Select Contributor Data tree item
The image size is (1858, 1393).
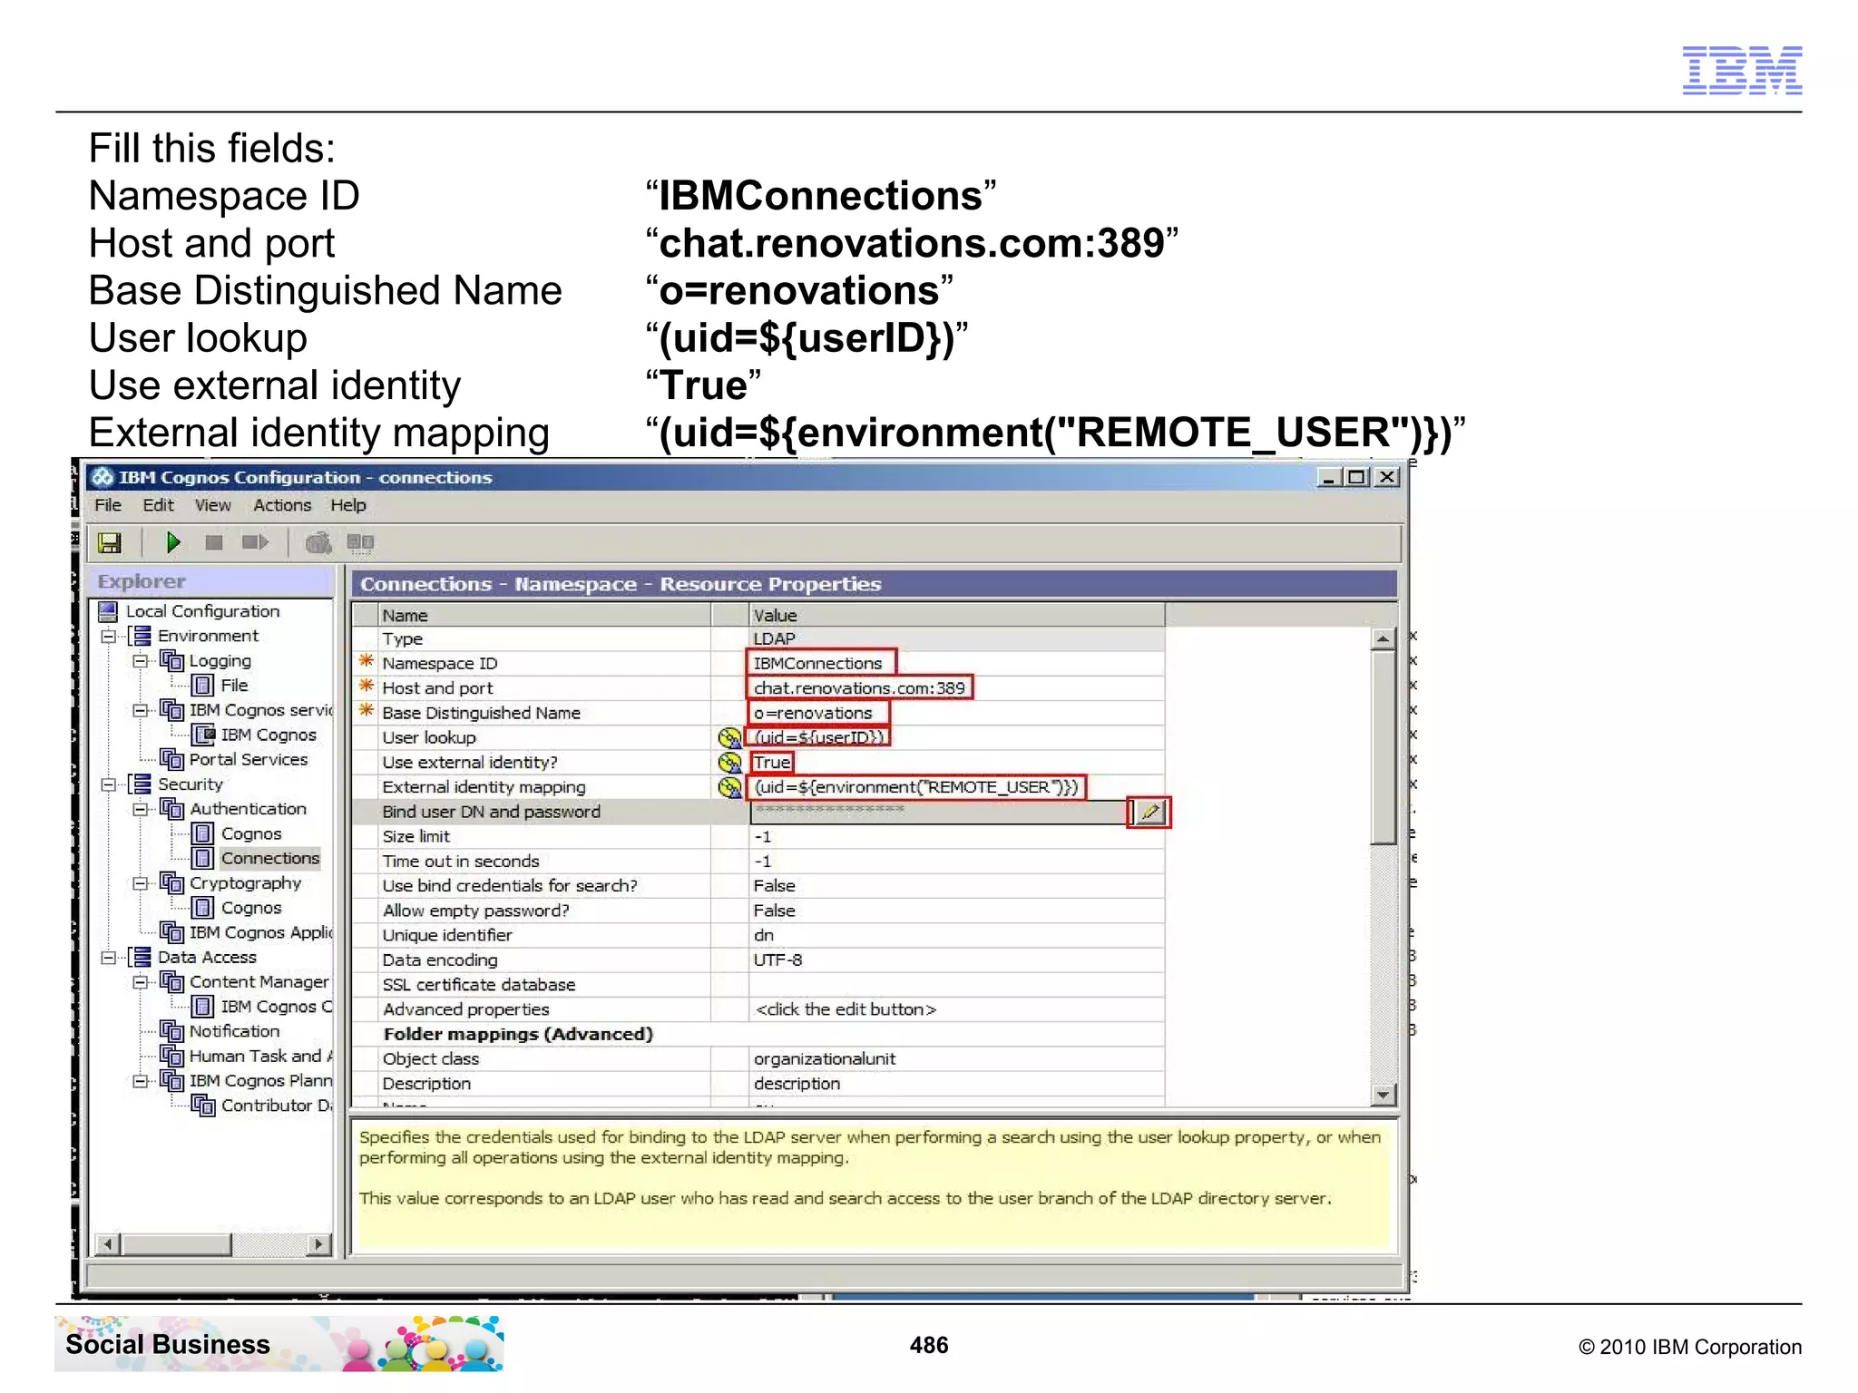tap(278, 1106)
